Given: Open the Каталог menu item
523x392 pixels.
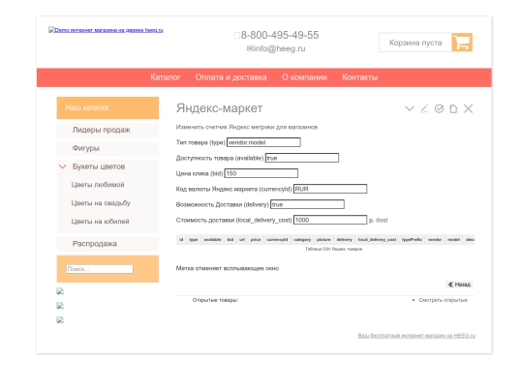Looking at the screenshot, I should pyautogui.click(x=165, y=77).
